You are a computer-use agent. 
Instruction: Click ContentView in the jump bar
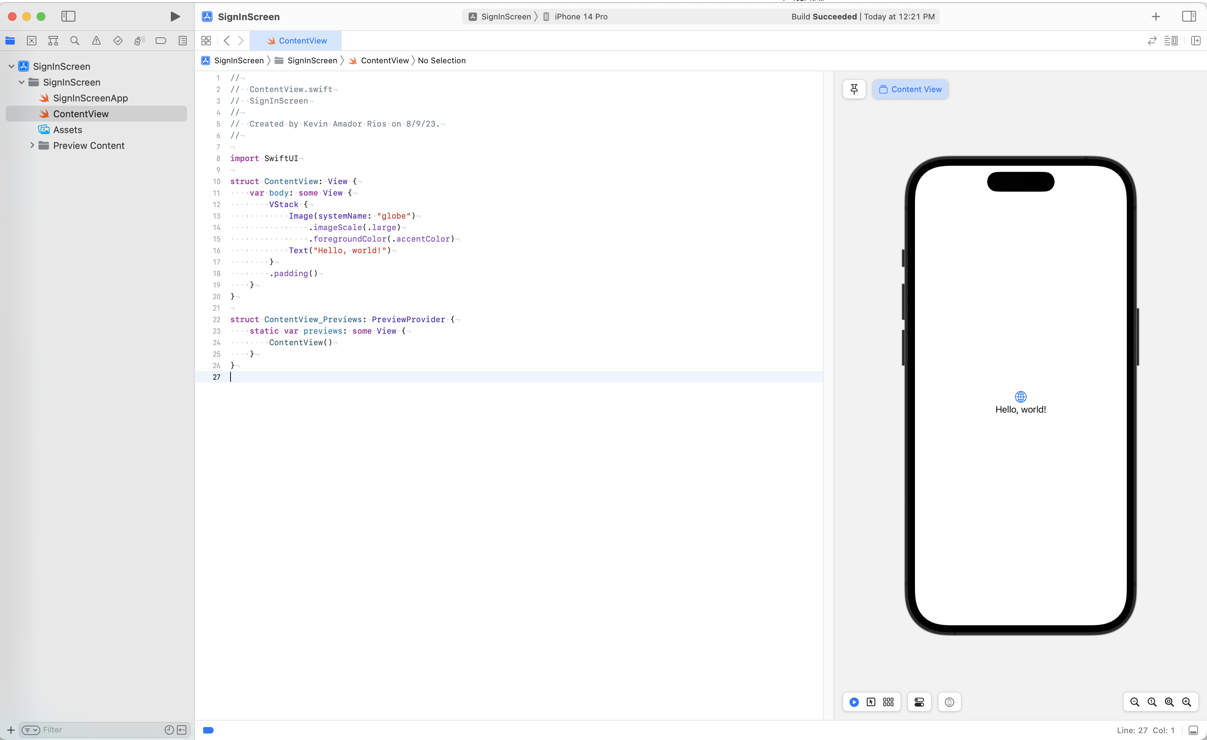[x=379, y=60]
